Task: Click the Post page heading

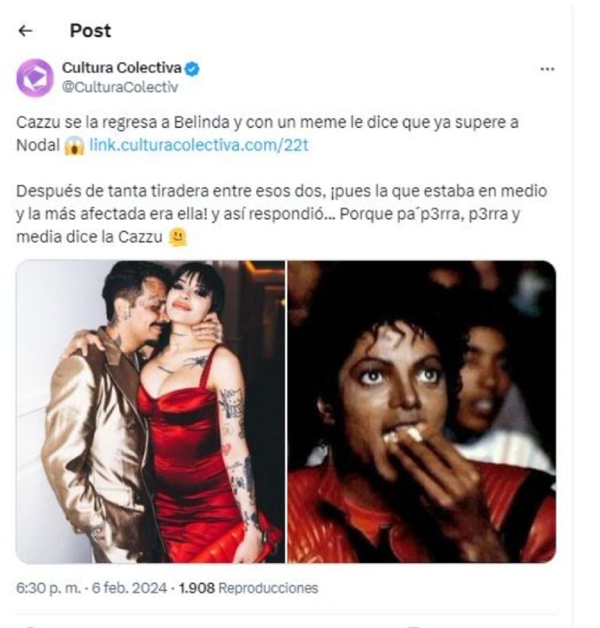Action: tap(91, 30)
